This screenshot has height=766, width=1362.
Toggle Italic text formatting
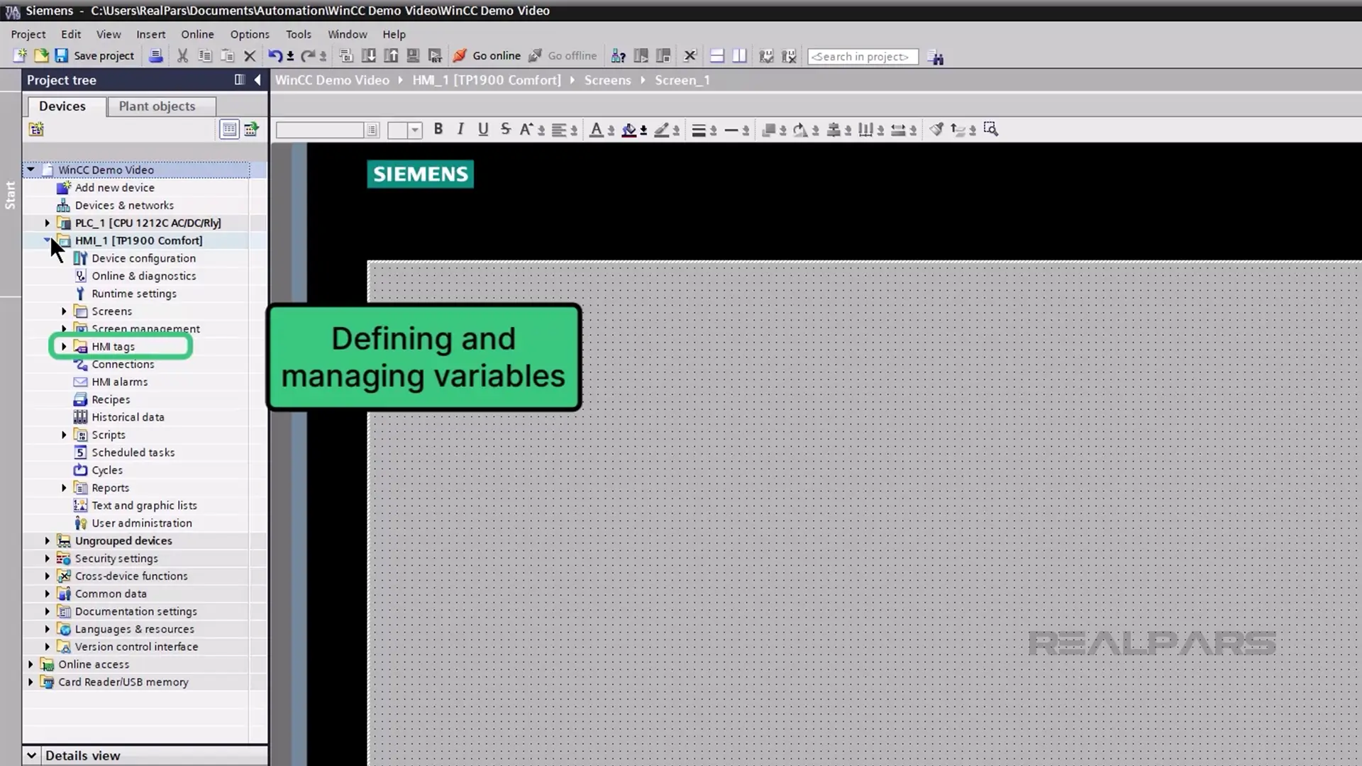pyautogui.click(x=460, y=129)
